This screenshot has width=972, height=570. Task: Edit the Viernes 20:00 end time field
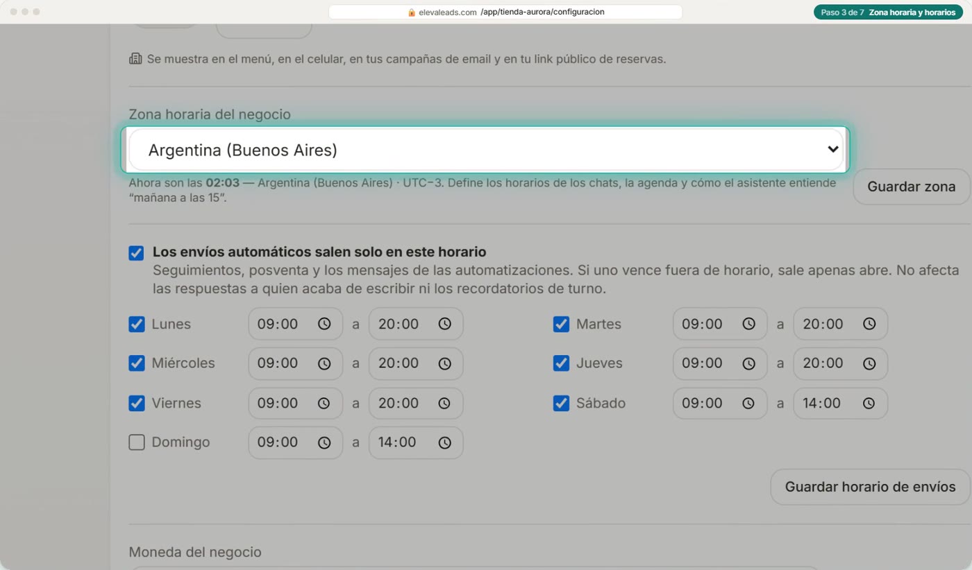click(x=416, y=403)
